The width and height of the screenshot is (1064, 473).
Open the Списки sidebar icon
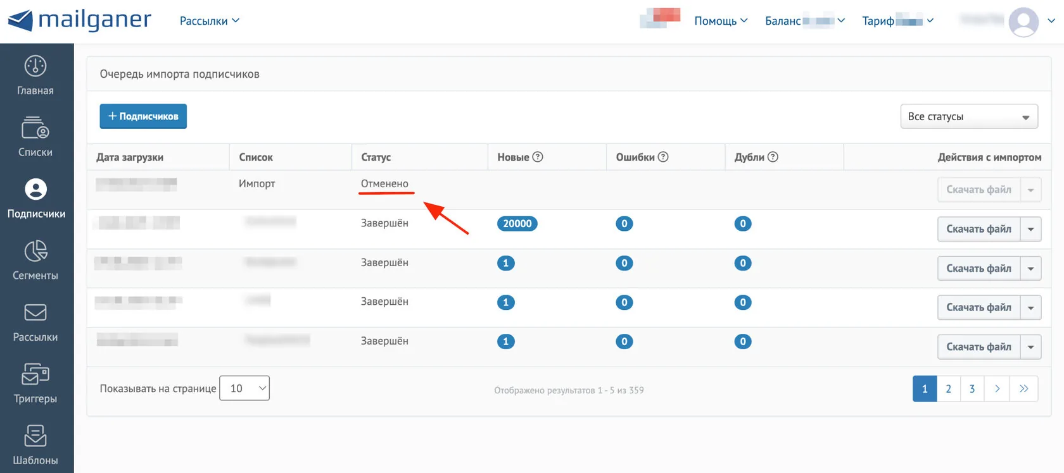pos(35,127)
